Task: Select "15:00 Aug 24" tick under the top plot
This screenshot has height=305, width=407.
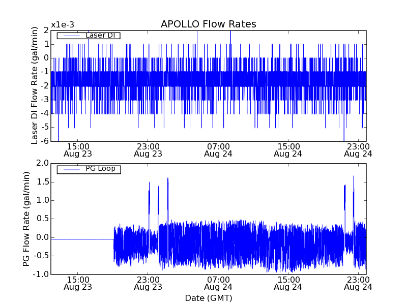Action: tap(288, 149)
